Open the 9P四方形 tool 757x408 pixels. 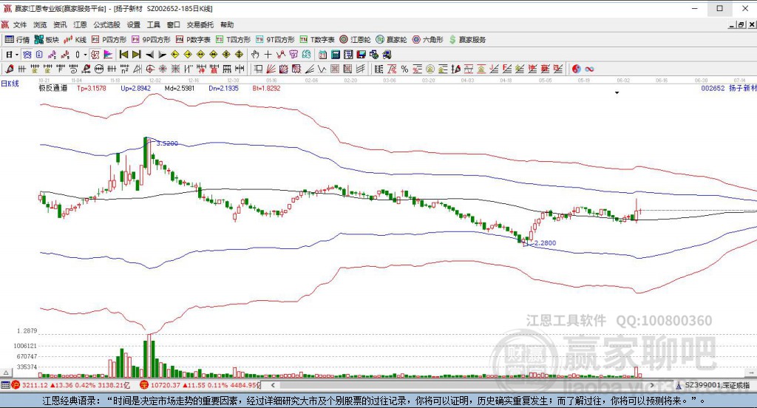[x=151, y=40]
